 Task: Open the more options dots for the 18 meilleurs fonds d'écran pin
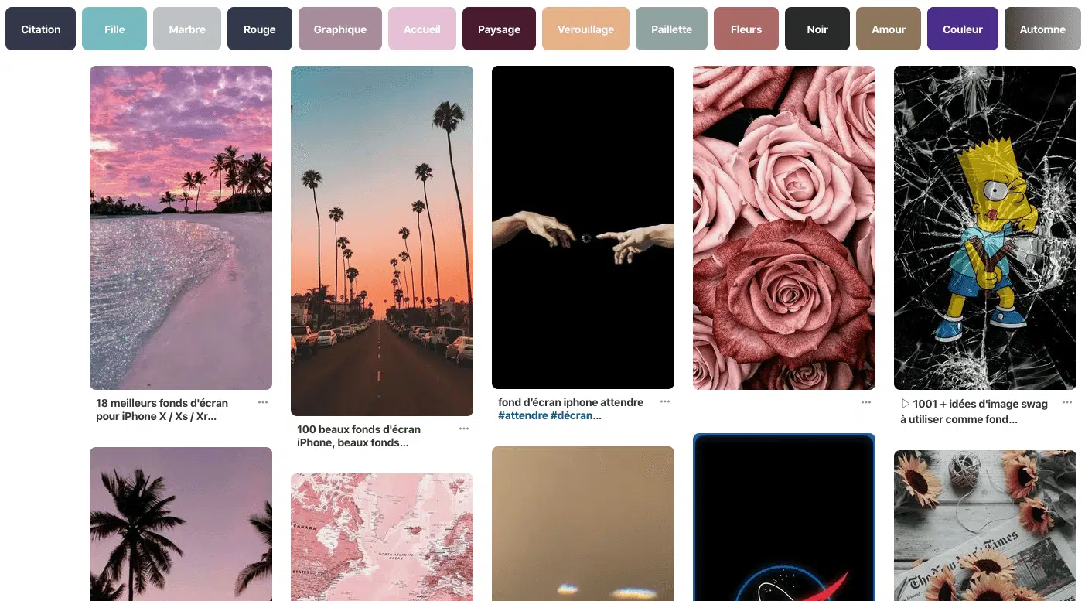(263, 402)
